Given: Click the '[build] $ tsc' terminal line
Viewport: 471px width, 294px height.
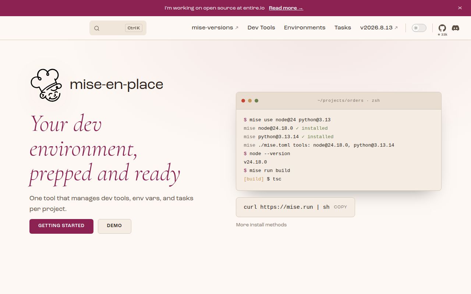Looking at the screenshot, I should coord(262,179).
